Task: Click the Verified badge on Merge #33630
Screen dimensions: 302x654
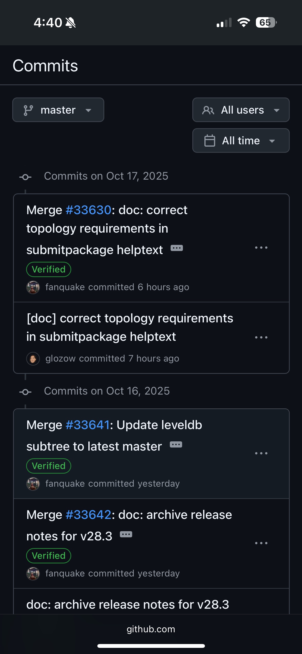Action: (49, 269)
